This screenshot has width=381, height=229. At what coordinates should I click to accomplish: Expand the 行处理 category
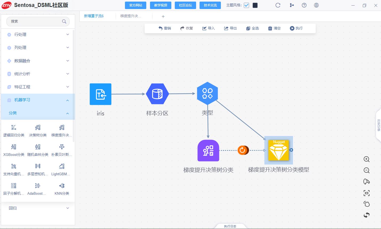38,35
